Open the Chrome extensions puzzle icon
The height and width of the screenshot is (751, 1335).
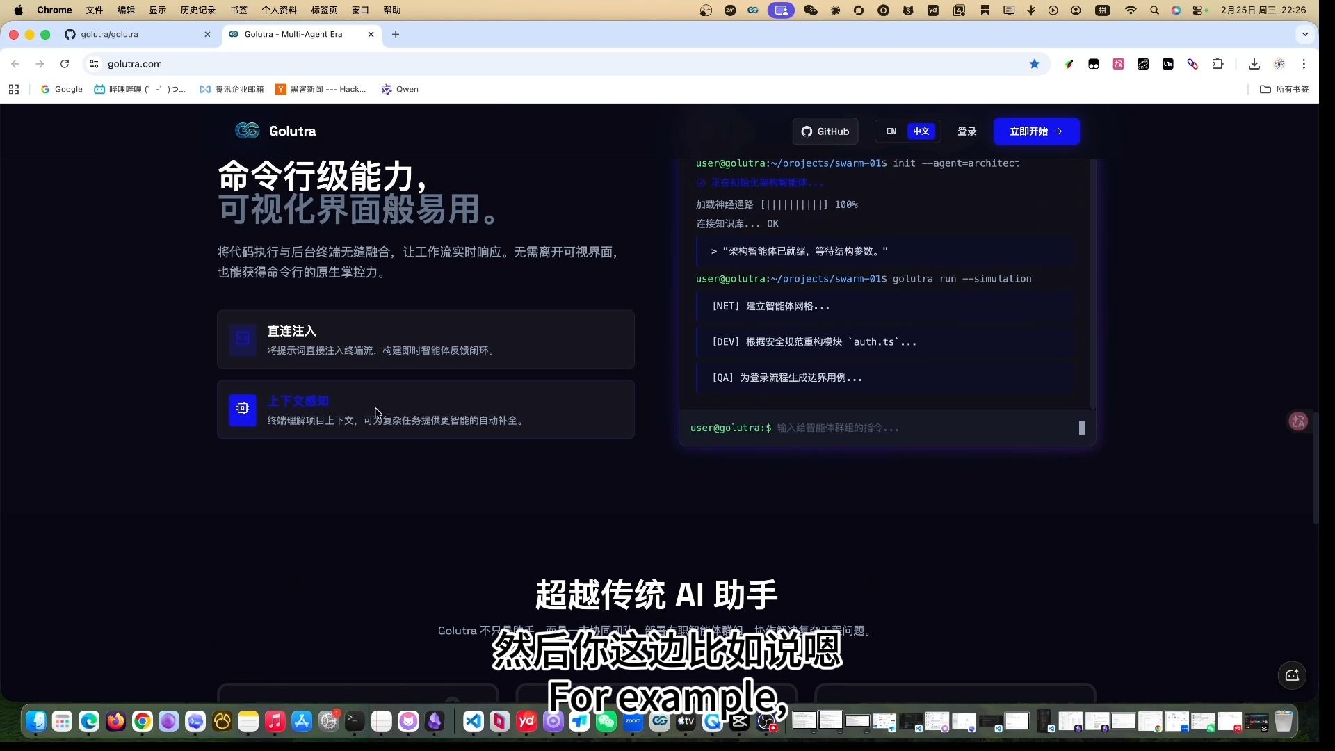tap(1217, 64)
